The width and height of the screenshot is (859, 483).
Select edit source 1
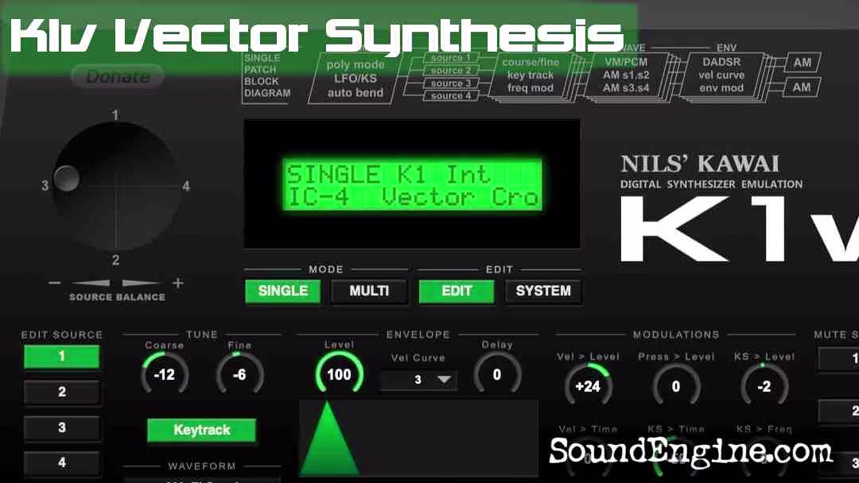62,357
